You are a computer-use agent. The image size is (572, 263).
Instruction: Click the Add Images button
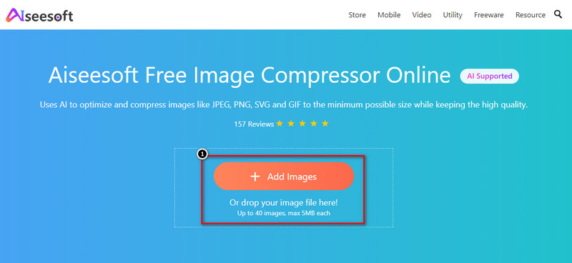284,177
